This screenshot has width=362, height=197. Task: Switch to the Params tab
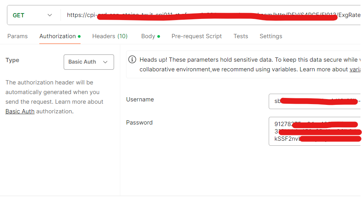click(x=17, y=36)
